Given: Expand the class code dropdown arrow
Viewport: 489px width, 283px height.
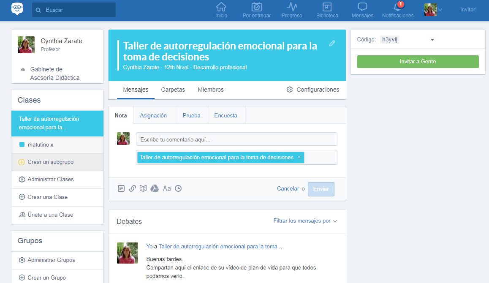Looking at the screenshot, I should coord(432,40).
